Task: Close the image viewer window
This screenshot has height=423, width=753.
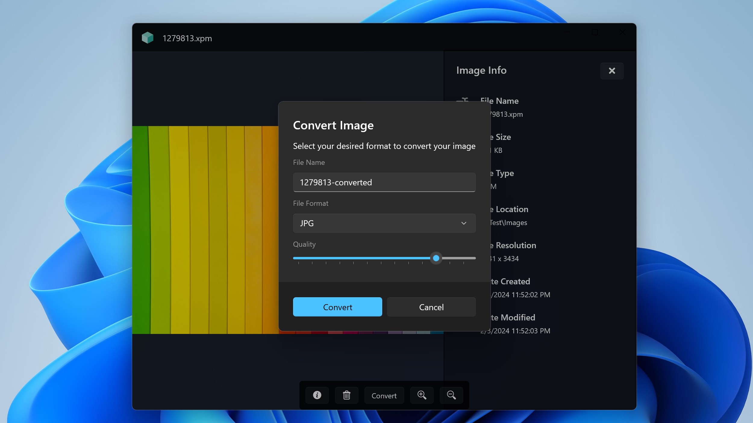Action: click(623, 32)
